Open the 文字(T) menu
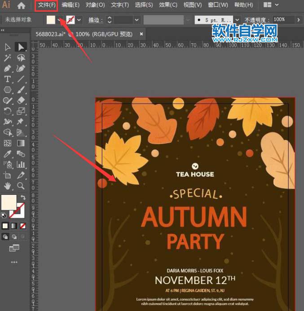Screen dimensions: 304x311 pos(120,5)
